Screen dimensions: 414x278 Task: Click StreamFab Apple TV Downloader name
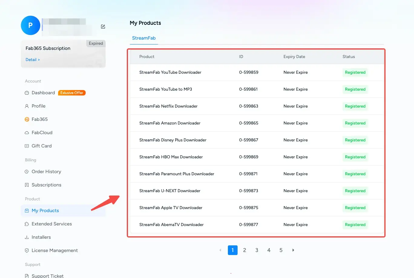click(171, 208)
